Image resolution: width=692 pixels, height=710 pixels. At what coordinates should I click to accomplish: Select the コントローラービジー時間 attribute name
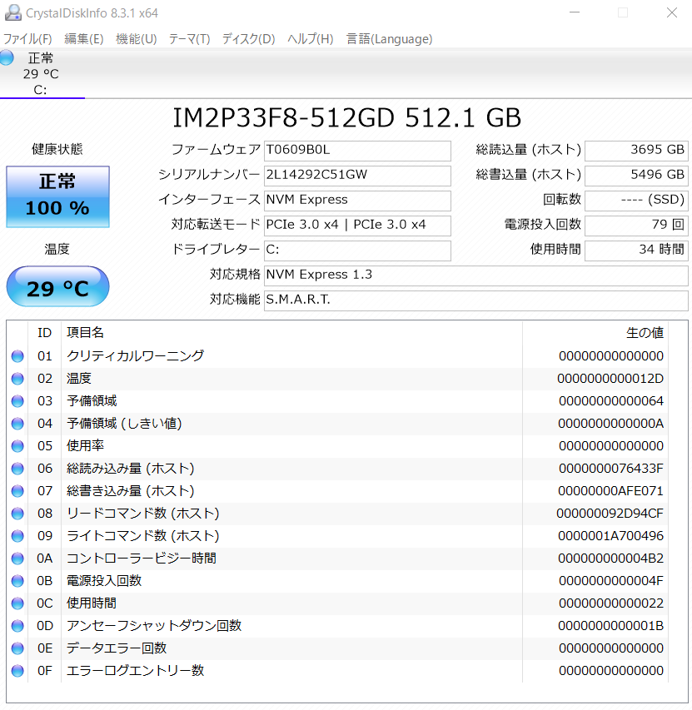(142, 559)
